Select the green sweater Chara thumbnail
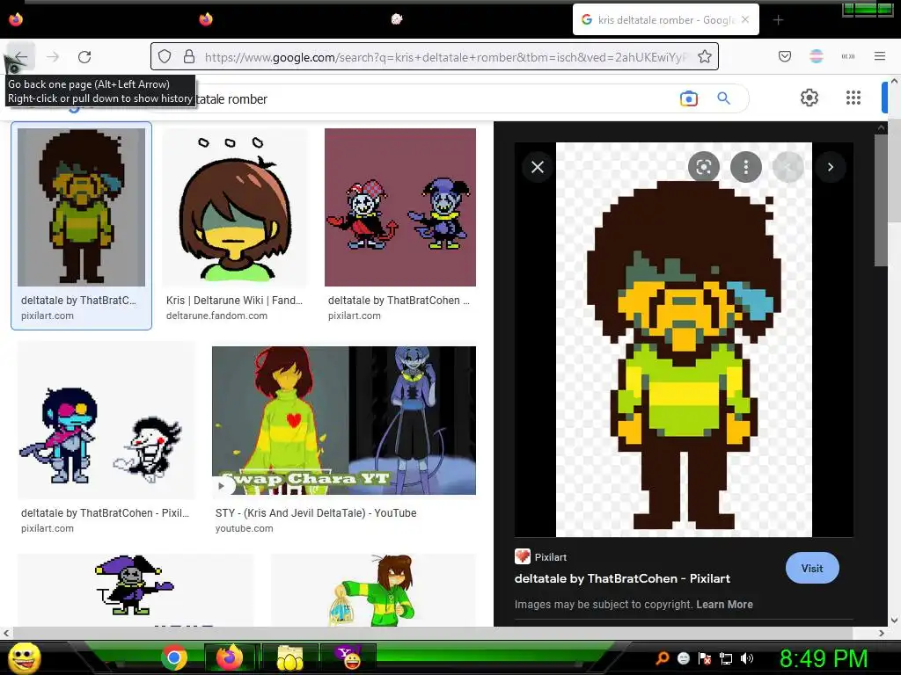The image size is (901, 675). pos(373,590)
